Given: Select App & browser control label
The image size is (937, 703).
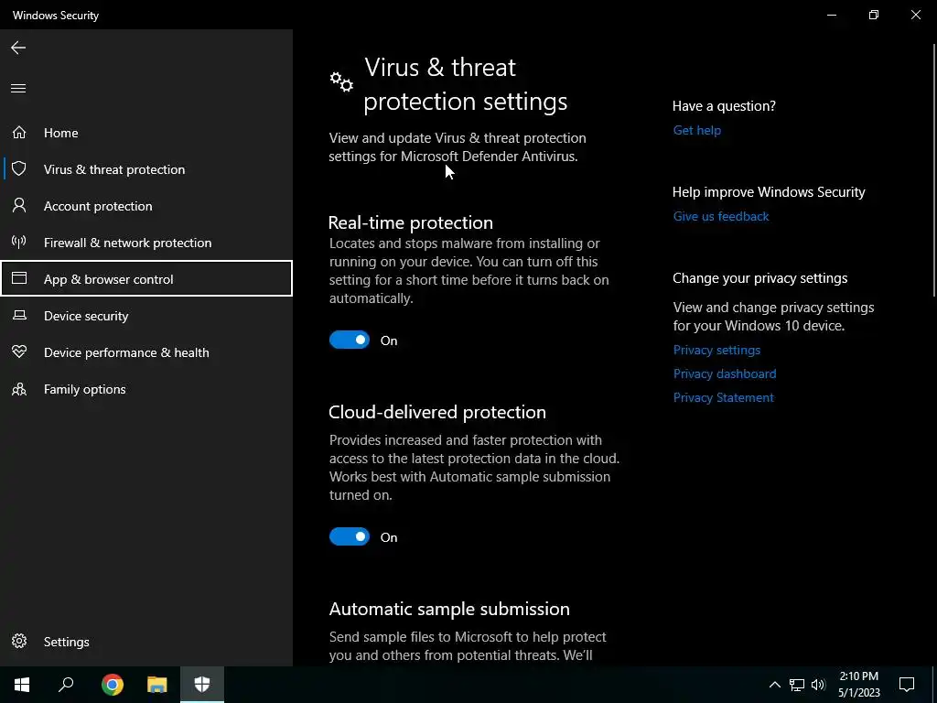Looking at the screenshot, I should (x=108, y=279).
